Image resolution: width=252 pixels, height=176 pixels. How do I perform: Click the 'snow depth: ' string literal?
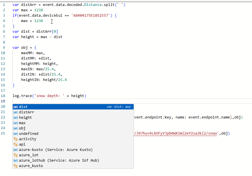(x=49, y=96)
